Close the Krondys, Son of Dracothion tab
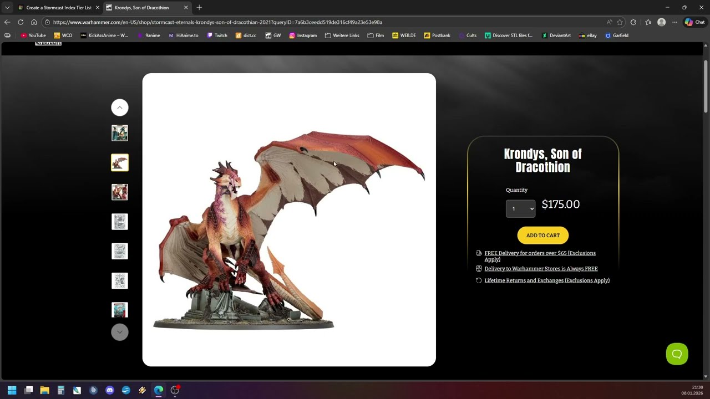The width and height of the screenshot is (710, 399). click(186, 8)
